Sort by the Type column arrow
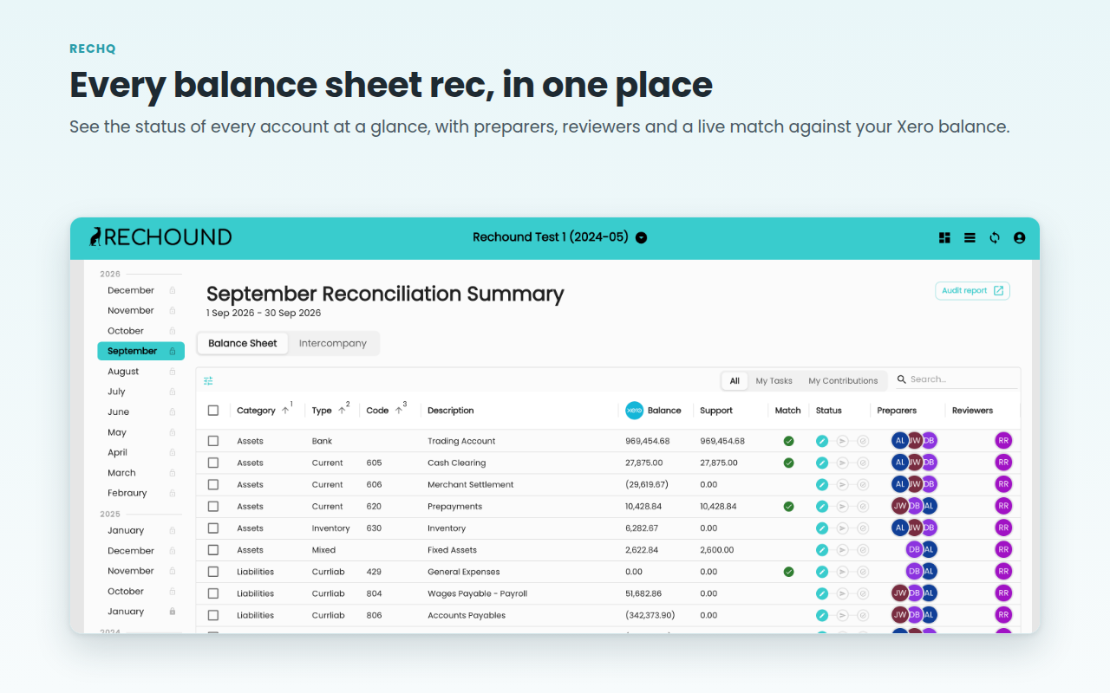This screenshot has width=1110, height=693. pyautogui.click(x=342, y=411)
